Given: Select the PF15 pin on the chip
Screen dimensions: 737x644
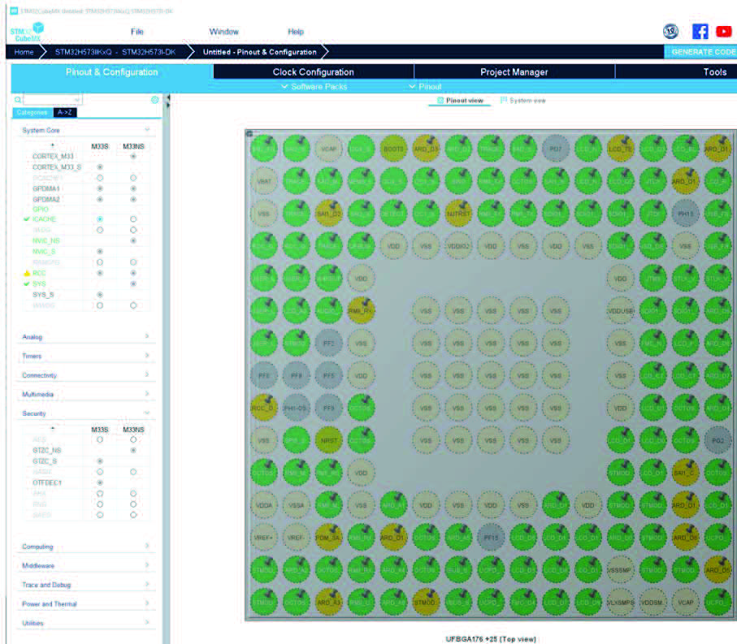Looking at the screenshot, I should tap(491, 538).
